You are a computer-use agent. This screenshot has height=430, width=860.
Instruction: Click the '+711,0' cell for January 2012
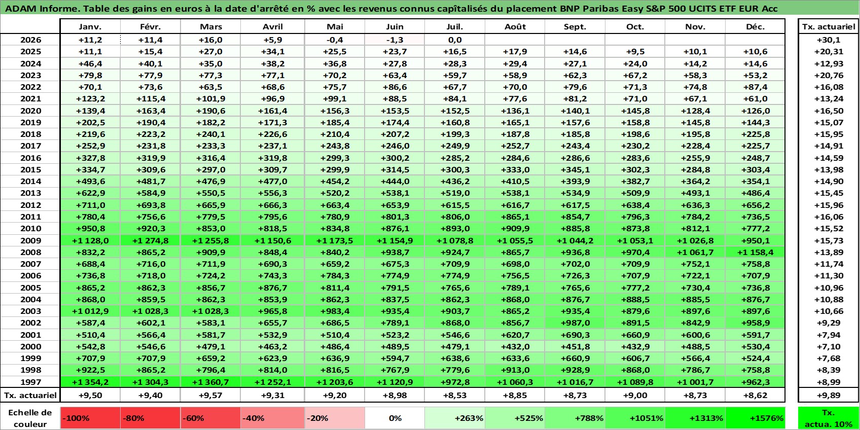(x=90, y=205)
